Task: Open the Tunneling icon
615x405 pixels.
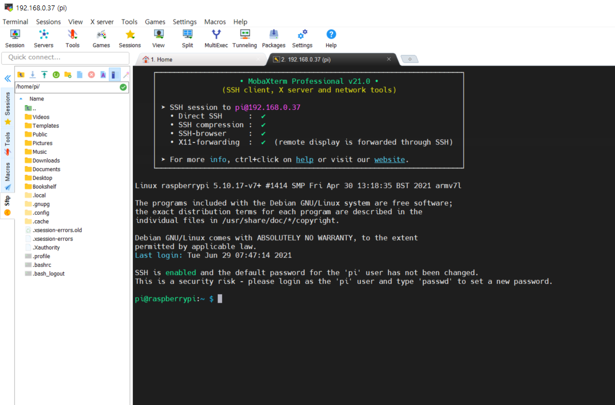Action: point(245,39)
